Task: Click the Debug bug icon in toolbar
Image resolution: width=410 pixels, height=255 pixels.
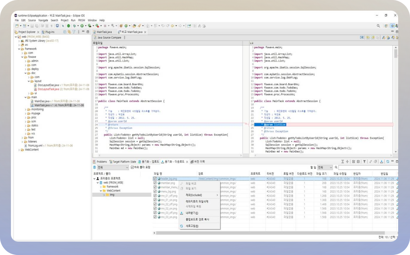Action: pyautogui.click(x=74, y=26)
